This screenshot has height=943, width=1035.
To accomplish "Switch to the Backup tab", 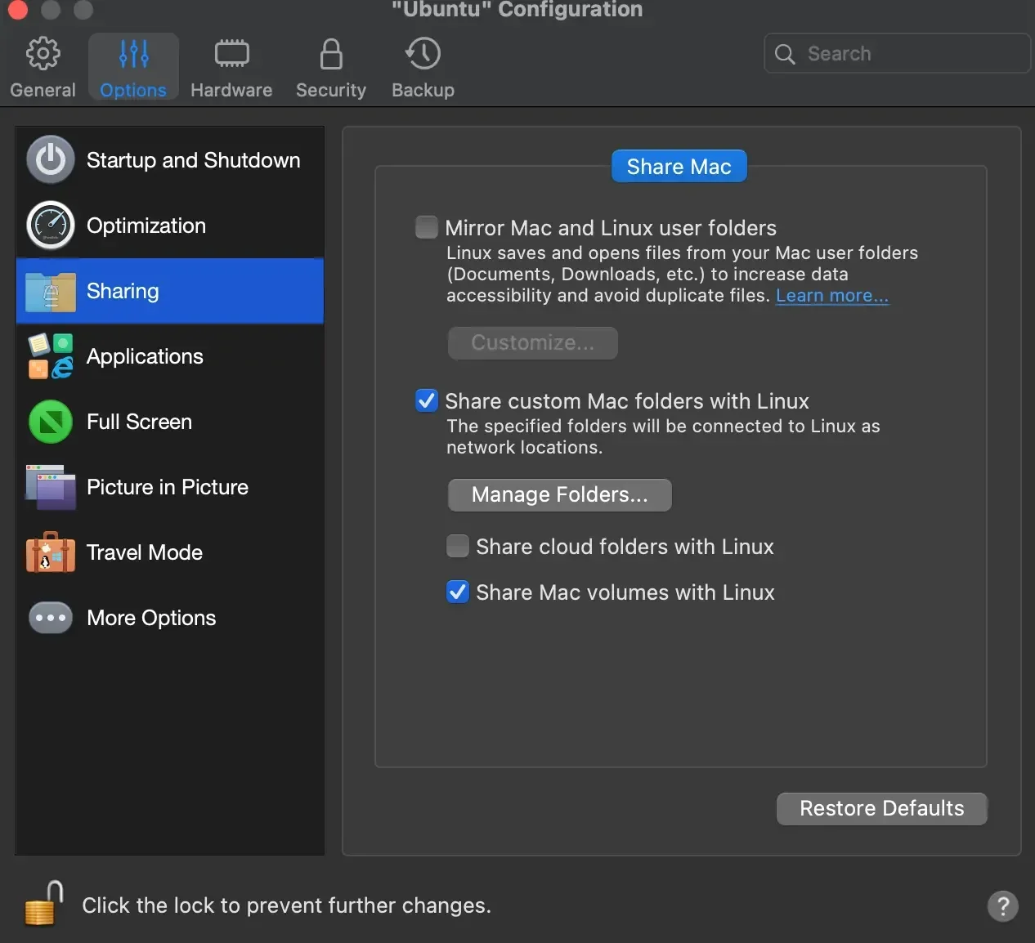I will [x=423, y=69].
